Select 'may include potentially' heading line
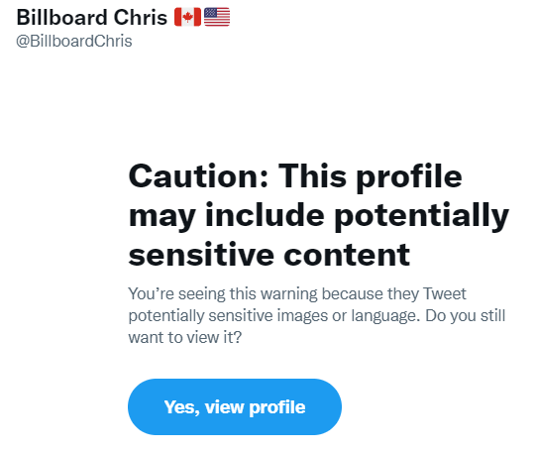The image size is (536, 452). (319, 216)
